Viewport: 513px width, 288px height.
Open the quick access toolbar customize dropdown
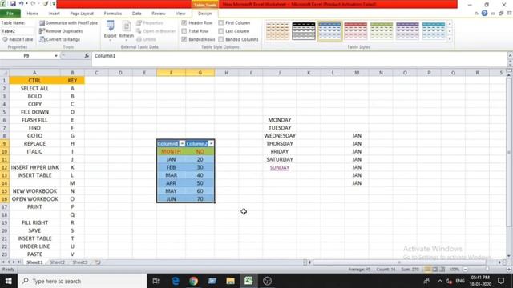coord(54,4)
